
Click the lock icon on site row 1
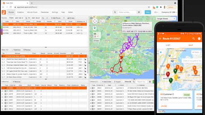pyautogui.click(x=85, y=59)
